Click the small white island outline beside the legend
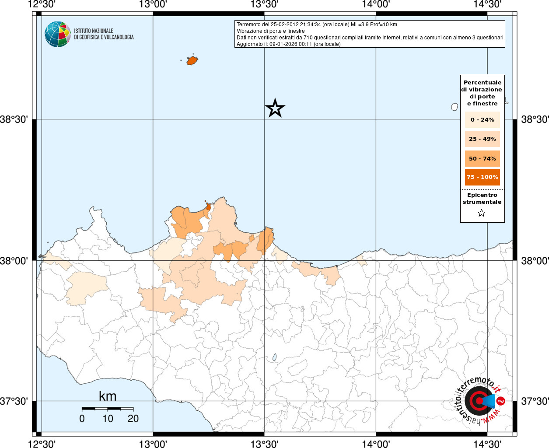The width and height of the screenshot is (549, 448). tap(455, 107)
